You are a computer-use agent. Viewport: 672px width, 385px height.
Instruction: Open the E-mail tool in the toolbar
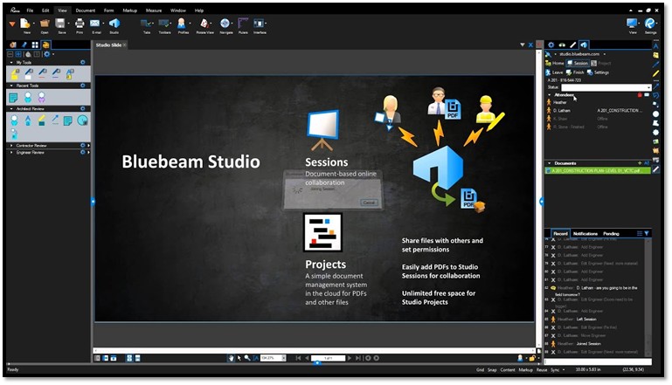coord(97,25)
